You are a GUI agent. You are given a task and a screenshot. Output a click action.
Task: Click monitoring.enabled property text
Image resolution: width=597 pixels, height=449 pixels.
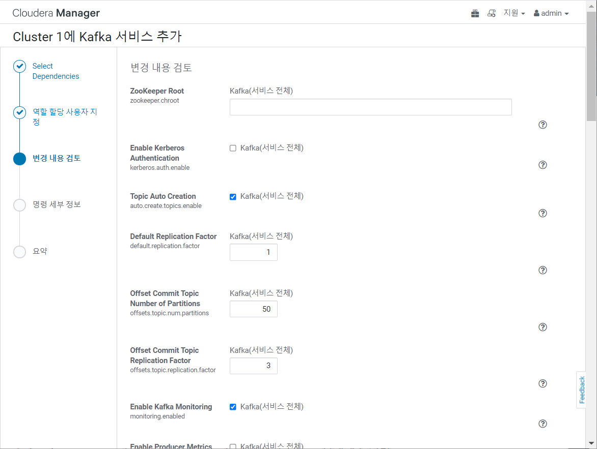click(x=157, y=416)
